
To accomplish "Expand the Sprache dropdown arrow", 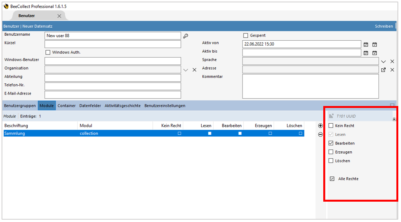I will click(383, 61).
